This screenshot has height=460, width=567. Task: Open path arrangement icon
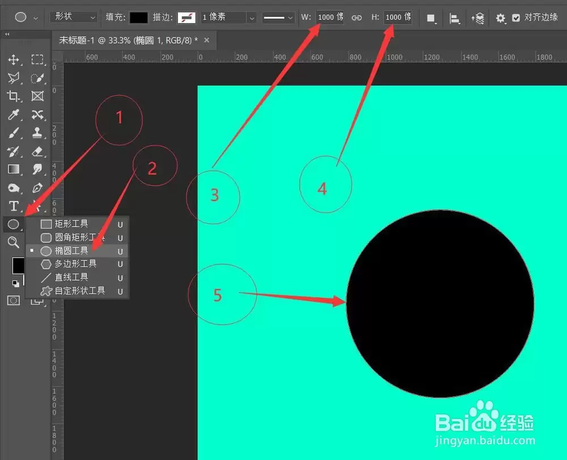coord(477,18)
